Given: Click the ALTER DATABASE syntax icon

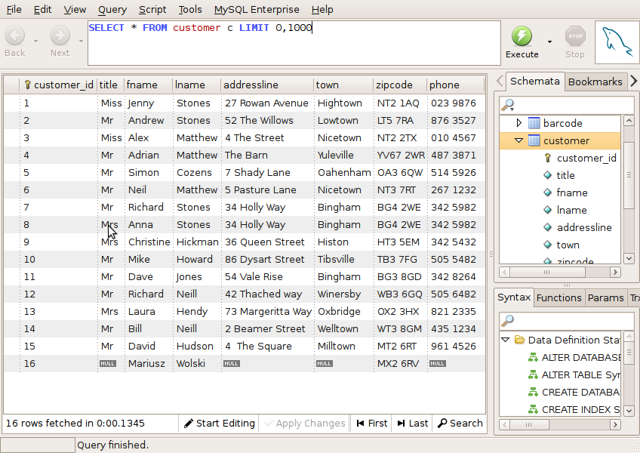Looking at the screenshot, I should tap(534, 357).
